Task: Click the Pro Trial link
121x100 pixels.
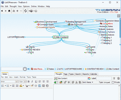Action: (114, 12)
